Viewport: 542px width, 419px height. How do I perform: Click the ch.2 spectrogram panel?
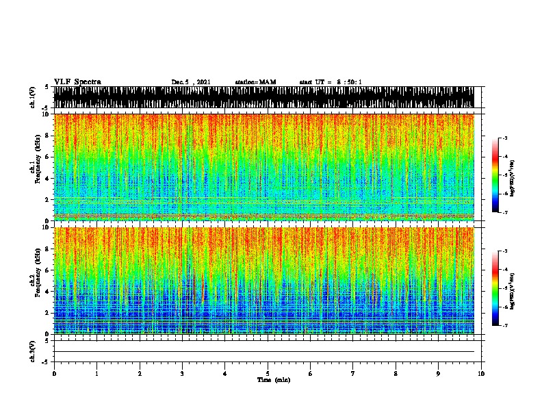tap(264, 281)
